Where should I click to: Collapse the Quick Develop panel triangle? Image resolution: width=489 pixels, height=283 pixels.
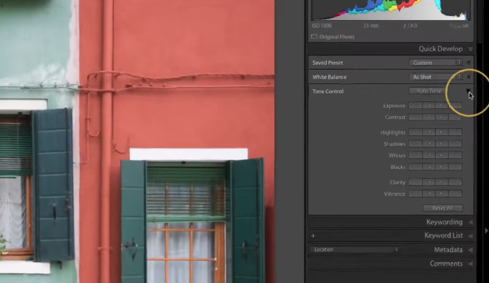point(470,49)
